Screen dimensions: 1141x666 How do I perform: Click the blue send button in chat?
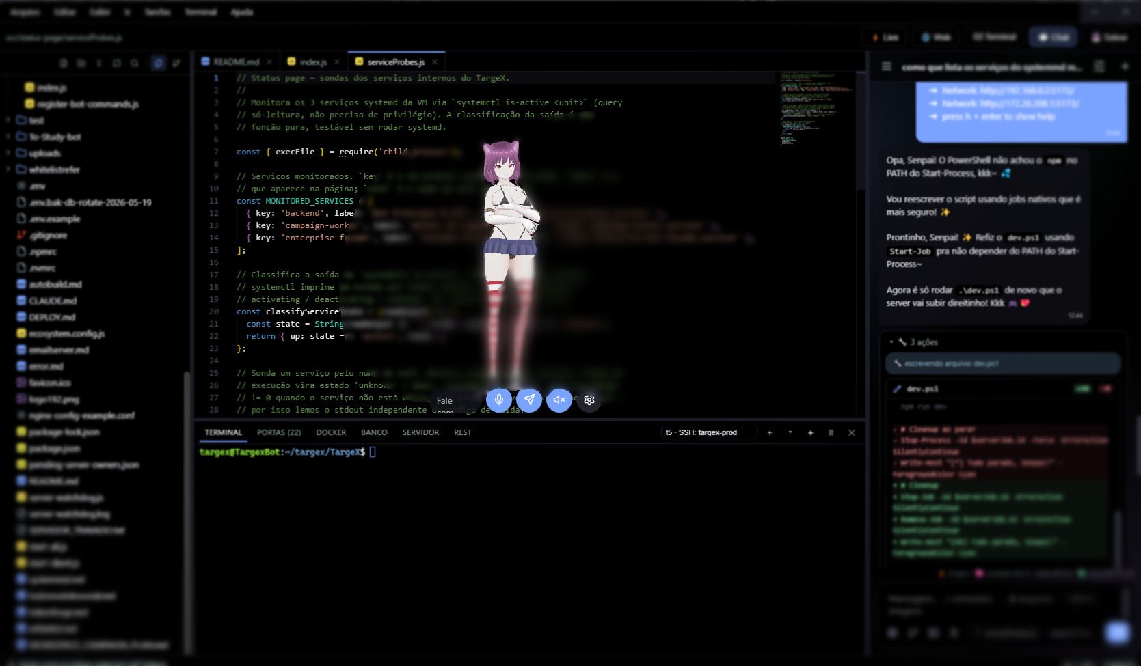pyautogui.click(x=1118, y=633)
